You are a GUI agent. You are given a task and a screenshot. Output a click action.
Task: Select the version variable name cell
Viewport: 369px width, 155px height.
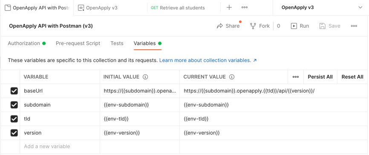(x=60, y=133)
